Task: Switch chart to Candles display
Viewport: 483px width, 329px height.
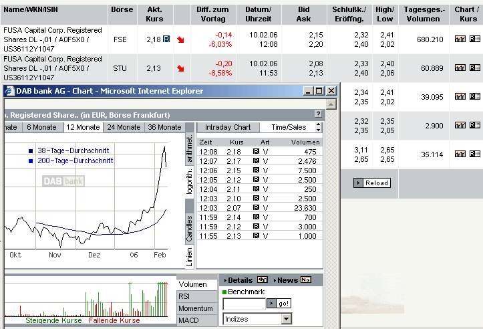Action: (x=190, y=228)
